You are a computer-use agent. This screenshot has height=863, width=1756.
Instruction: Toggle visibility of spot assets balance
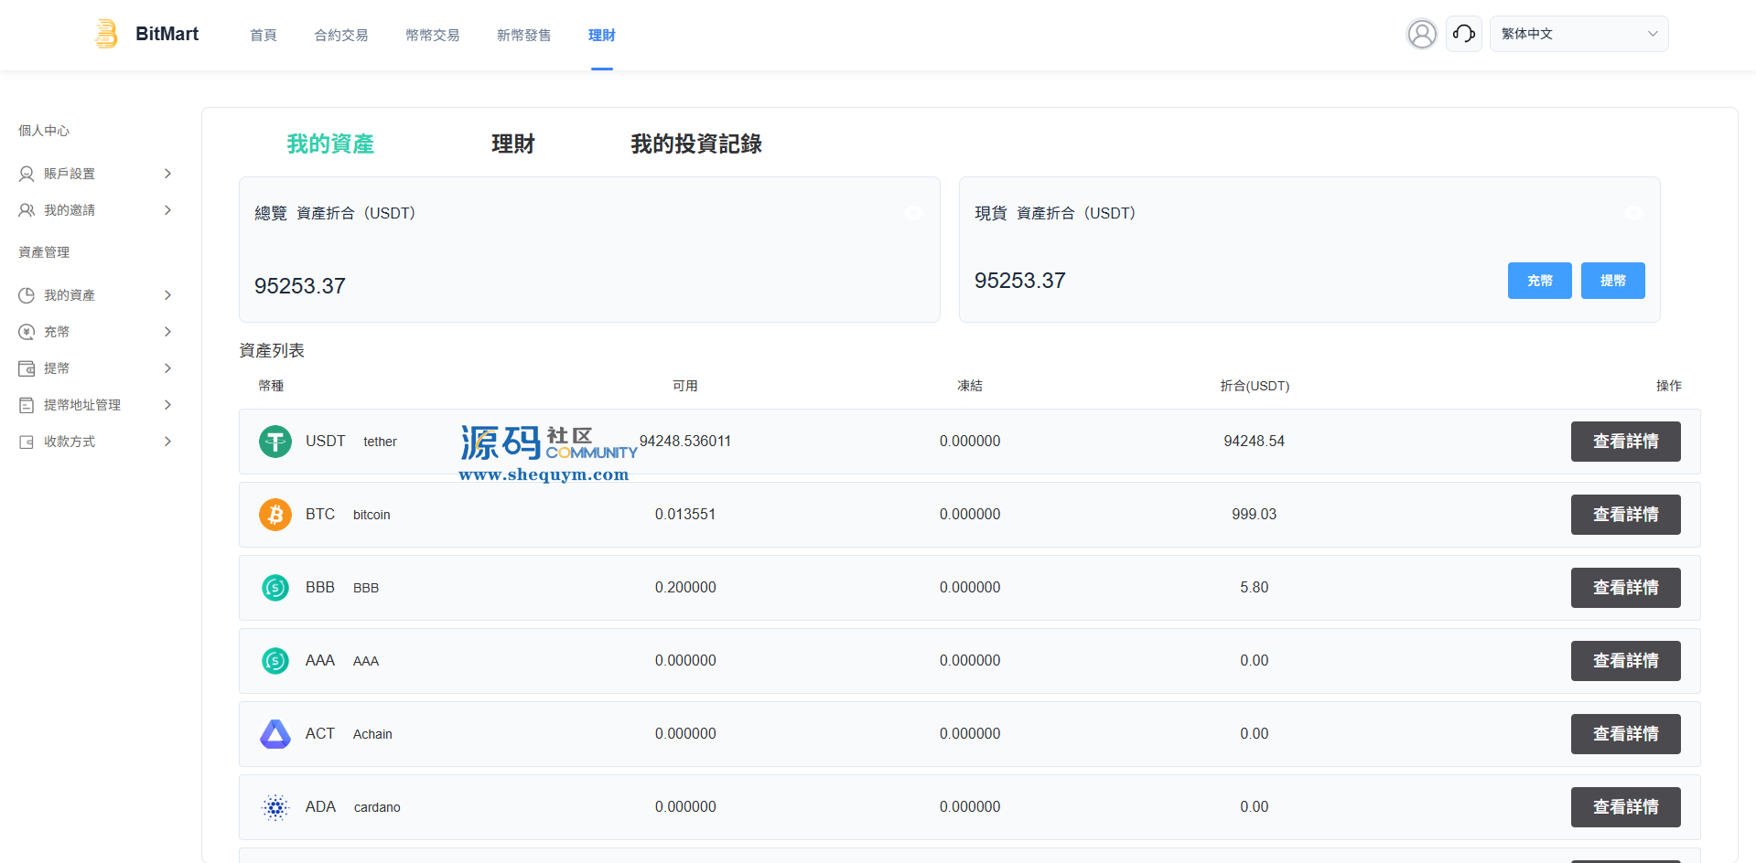click(1633, 213)
